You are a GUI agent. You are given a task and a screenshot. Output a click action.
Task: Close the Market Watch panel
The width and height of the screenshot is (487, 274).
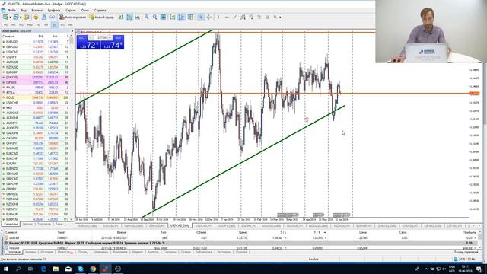point(72,31)
